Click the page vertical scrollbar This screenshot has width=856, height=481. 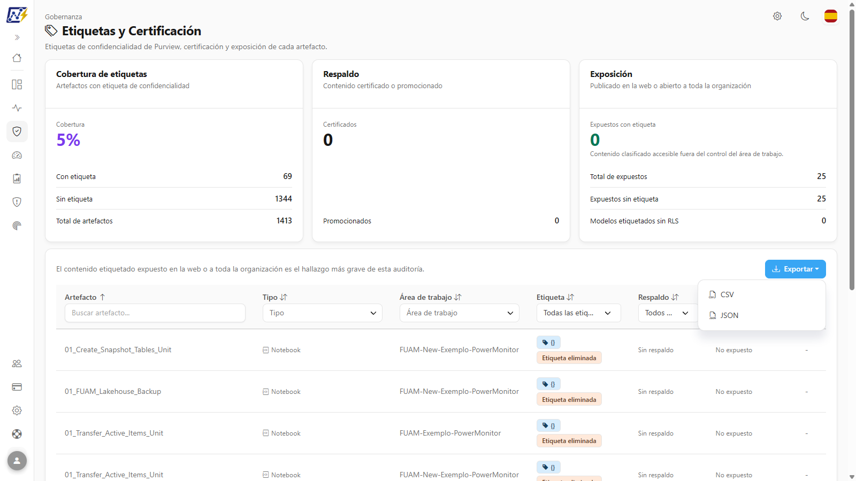coord(852,150)
